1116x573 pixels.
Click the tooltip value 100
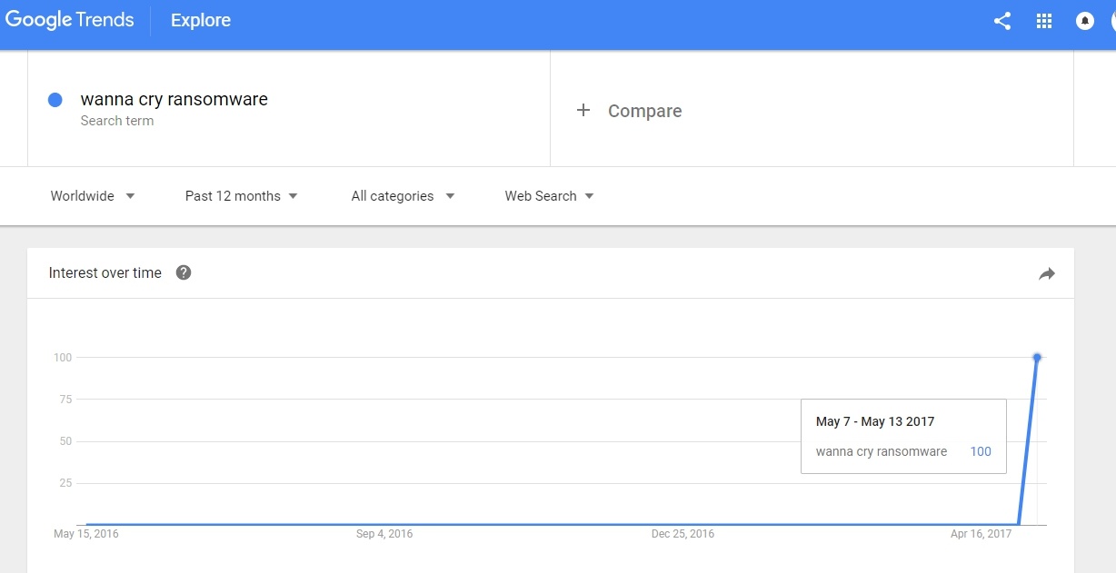pos(981,451)
